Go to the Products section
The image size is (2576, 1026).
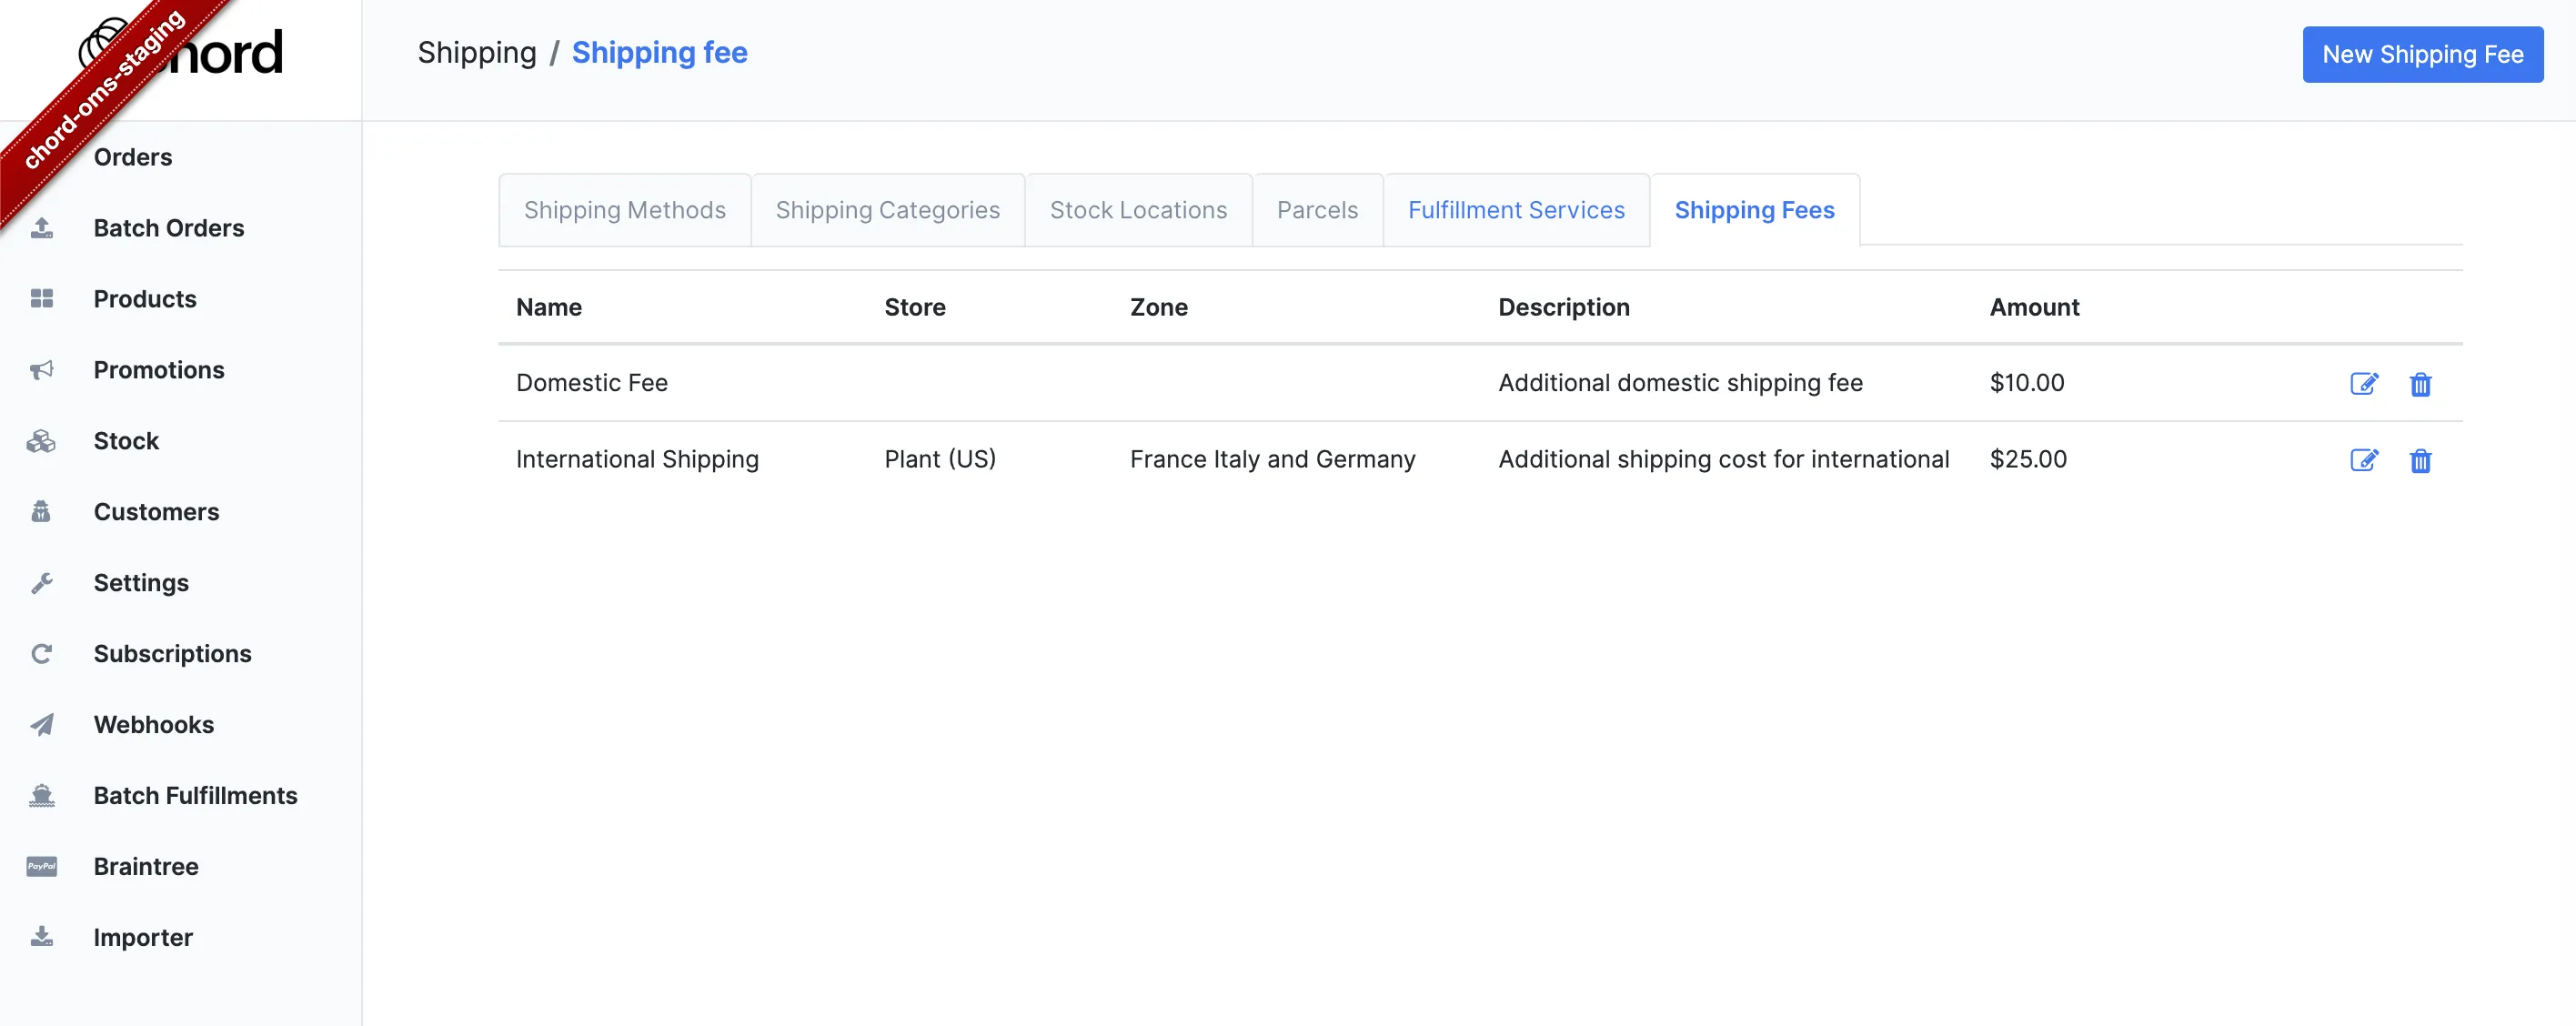tap(145, 299)
